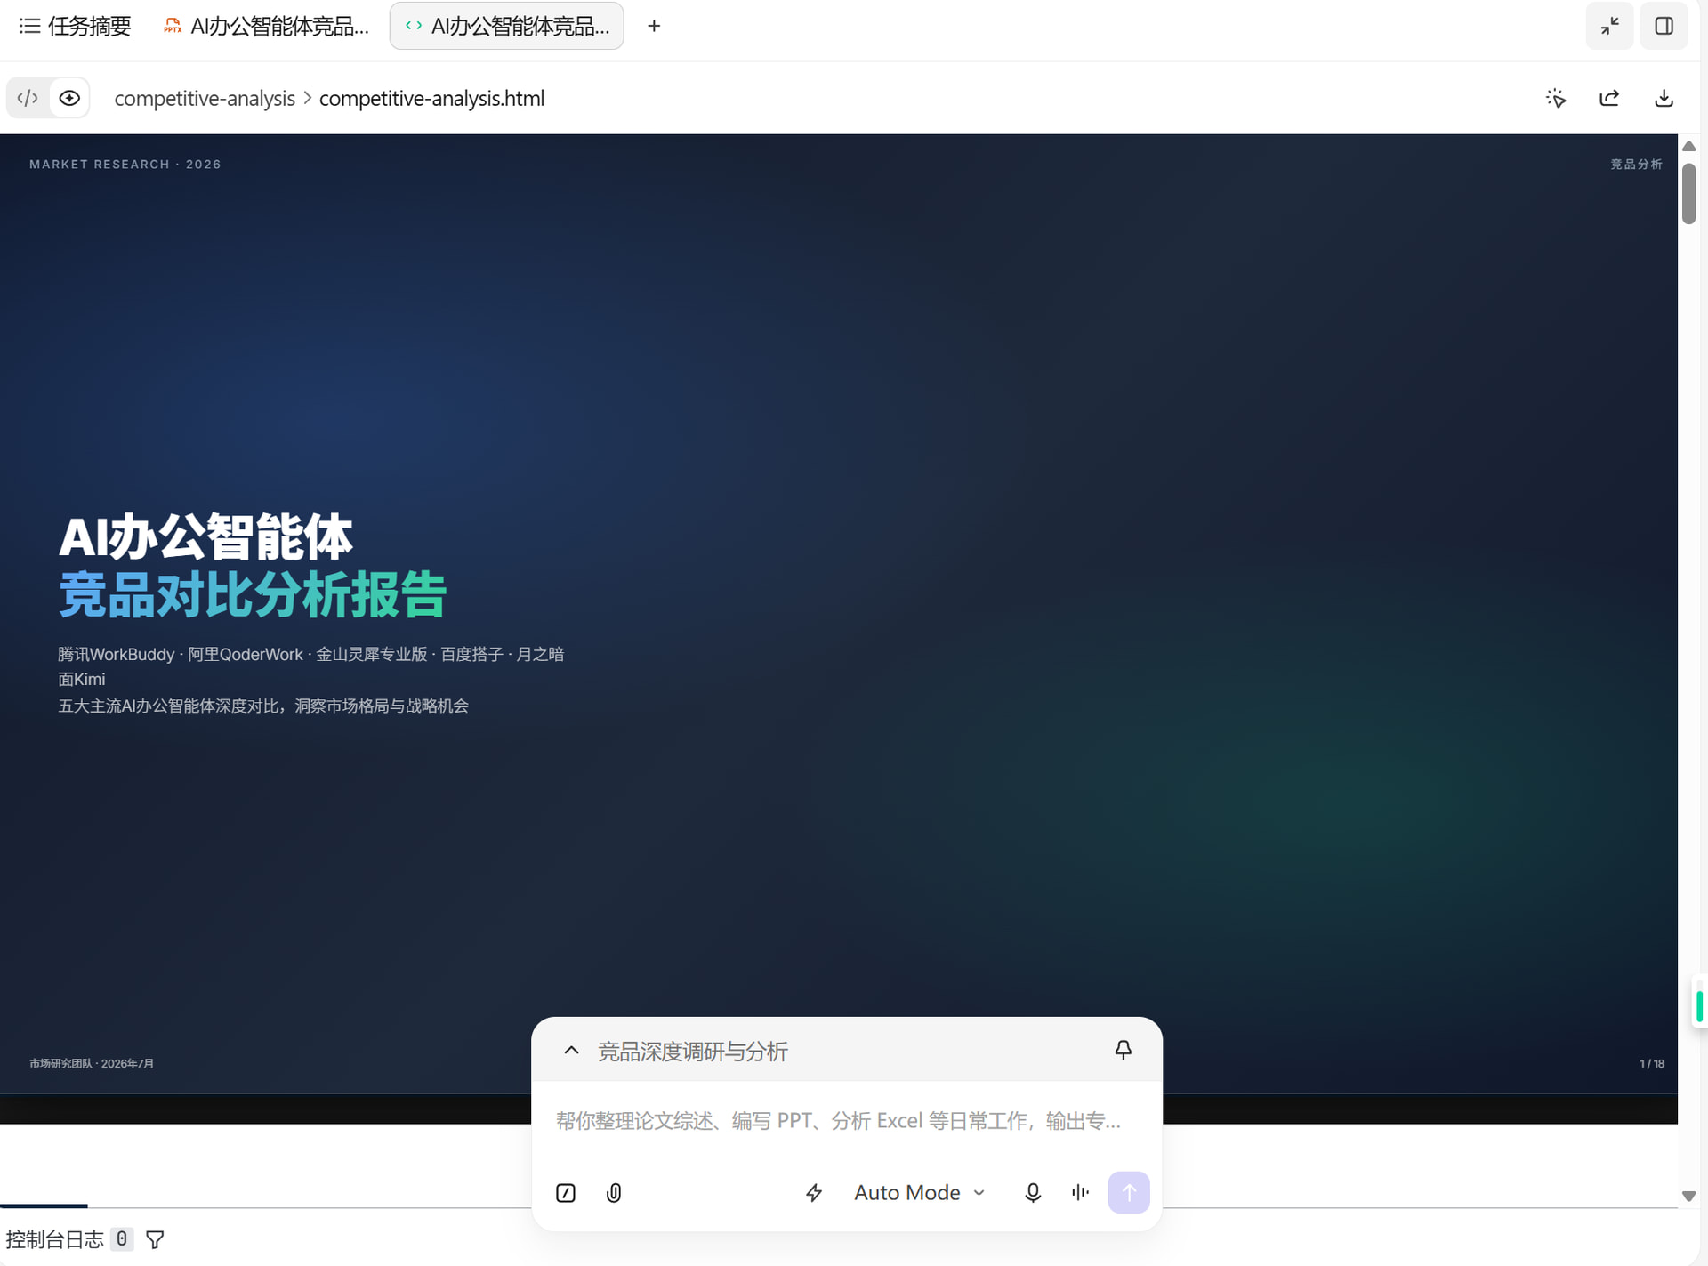Click the console log count badge 0
1708x1266 pixels.
pos(122,1239)
